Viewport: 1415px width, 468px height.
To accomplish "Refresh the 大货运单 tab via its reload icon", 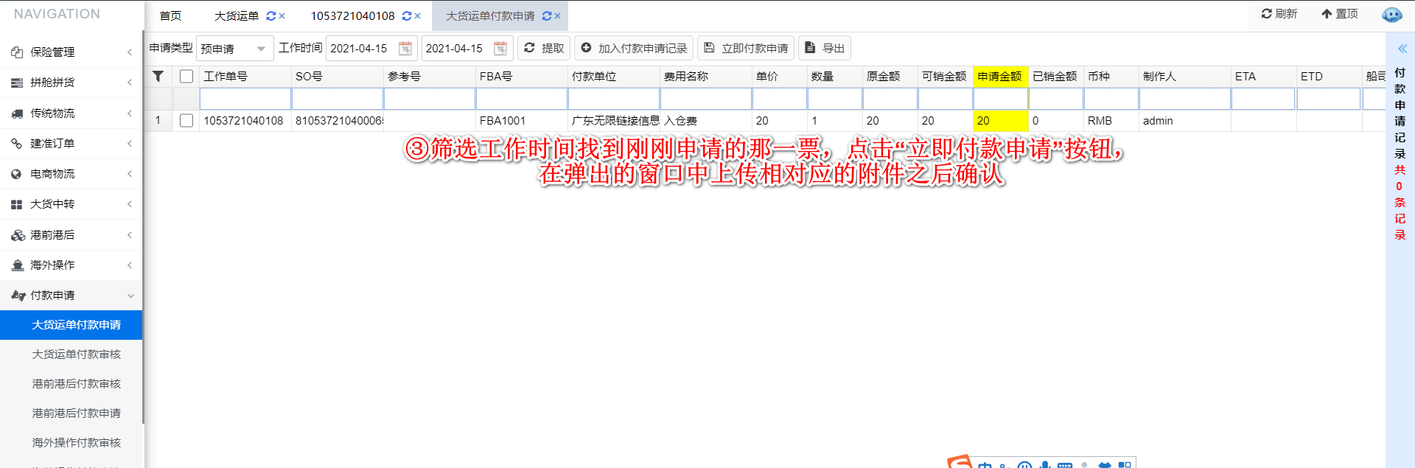I will [x=271, y=15].
